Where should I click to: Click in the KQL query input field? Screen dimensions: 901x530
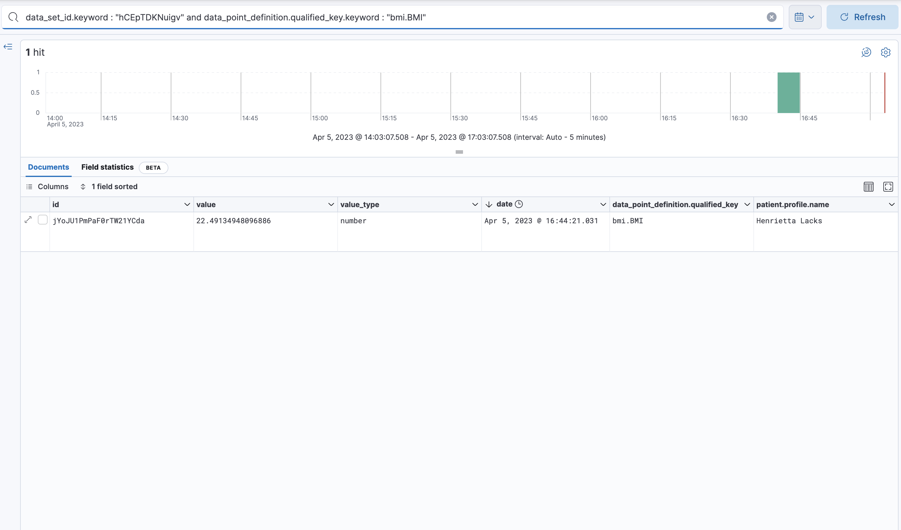(393, 17)
